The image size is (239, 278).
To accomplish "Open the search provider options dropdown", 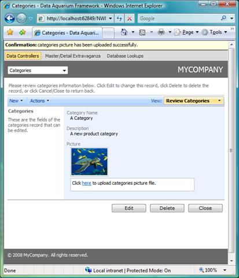I will [x=231, y=19].
